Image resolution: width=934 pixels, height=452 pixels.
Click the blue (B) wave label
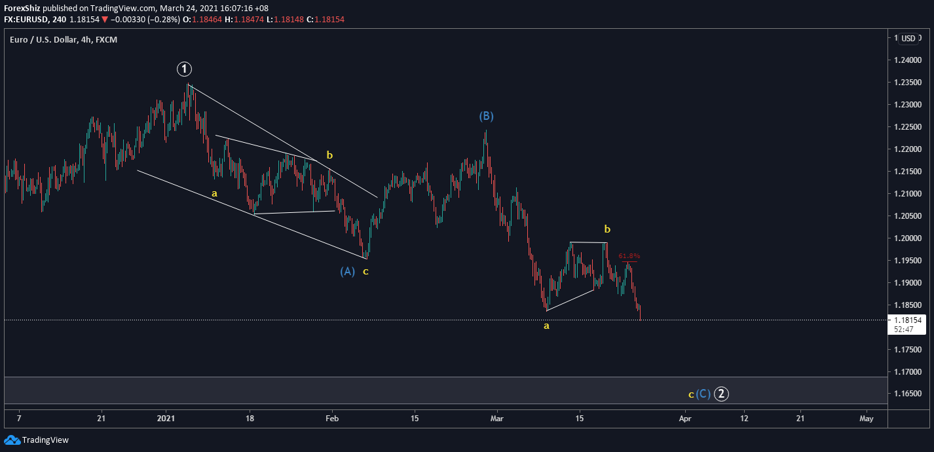pyautogui.click(x=486, y=116)
